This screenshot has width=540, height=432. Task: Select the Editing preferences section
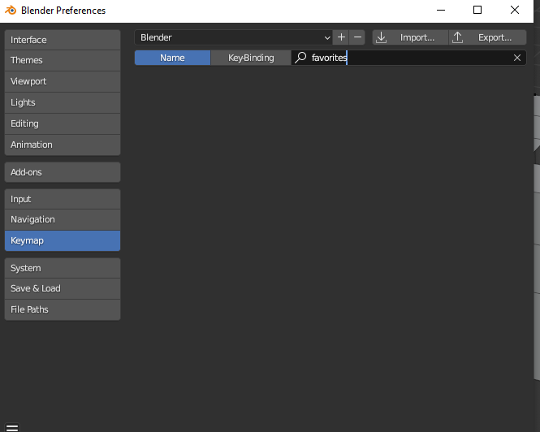click(x=63, y=123)
